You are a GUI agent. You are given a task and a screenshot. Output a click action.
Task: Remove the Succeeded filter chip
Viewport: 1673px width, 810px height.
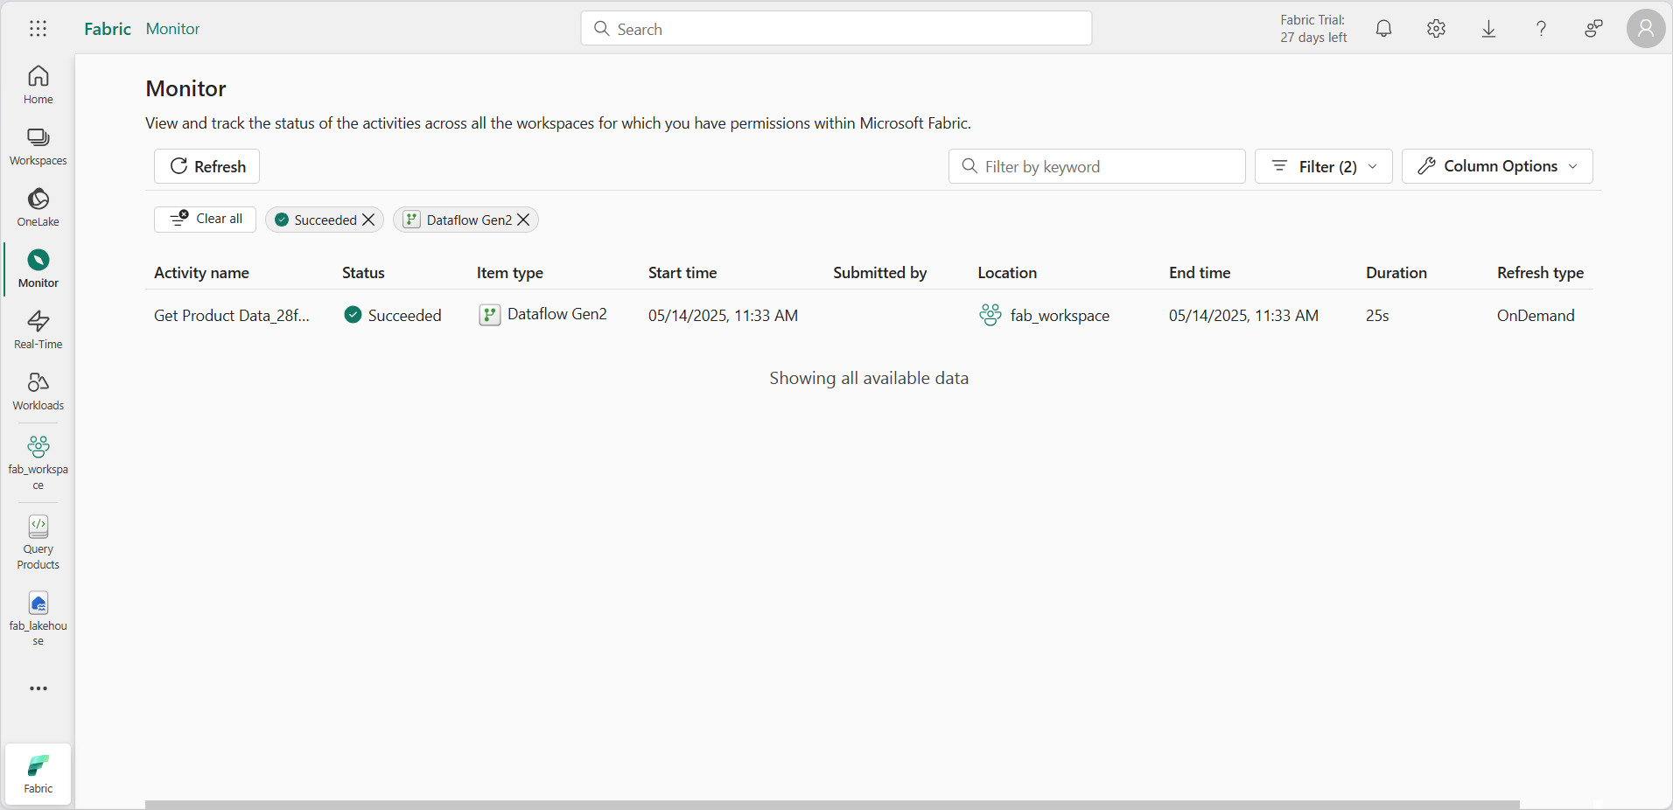(x=368, y=220)
